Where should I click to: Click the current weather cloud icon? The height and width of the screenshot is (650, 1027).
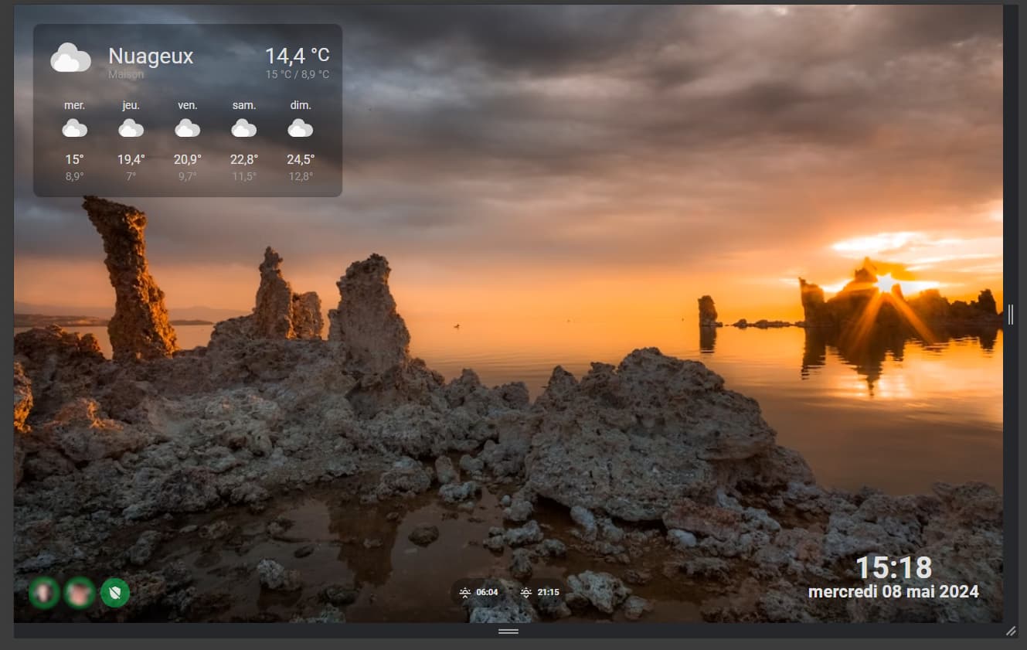[70, 56]
